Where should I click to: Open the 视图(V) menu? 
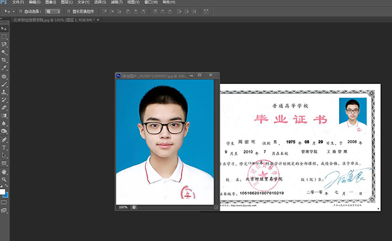133,2
